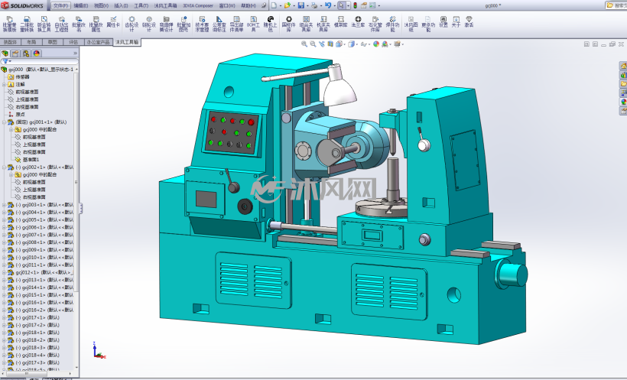Open the 工具(T) menu
The image size is (627, 380).
[141, 5]
